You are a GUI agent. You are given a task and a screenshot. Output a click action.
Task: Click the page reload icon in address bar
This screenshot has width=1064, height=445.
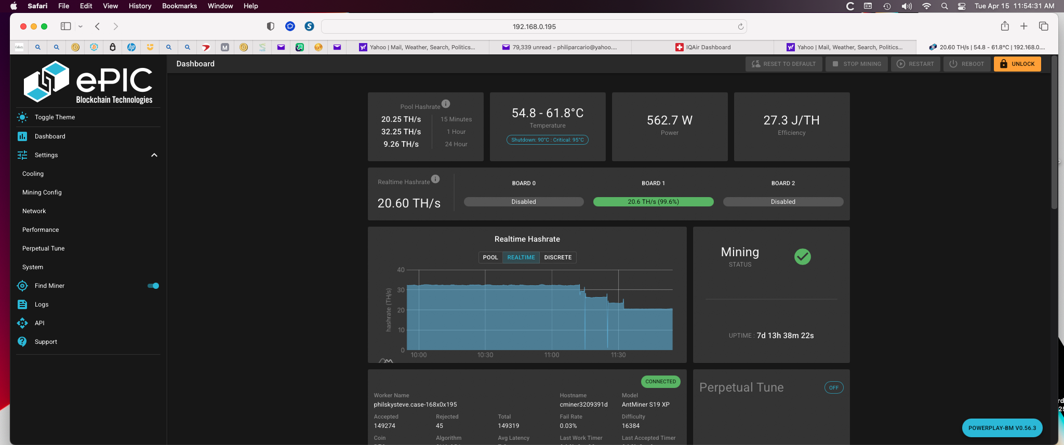(x=741, y=26)
